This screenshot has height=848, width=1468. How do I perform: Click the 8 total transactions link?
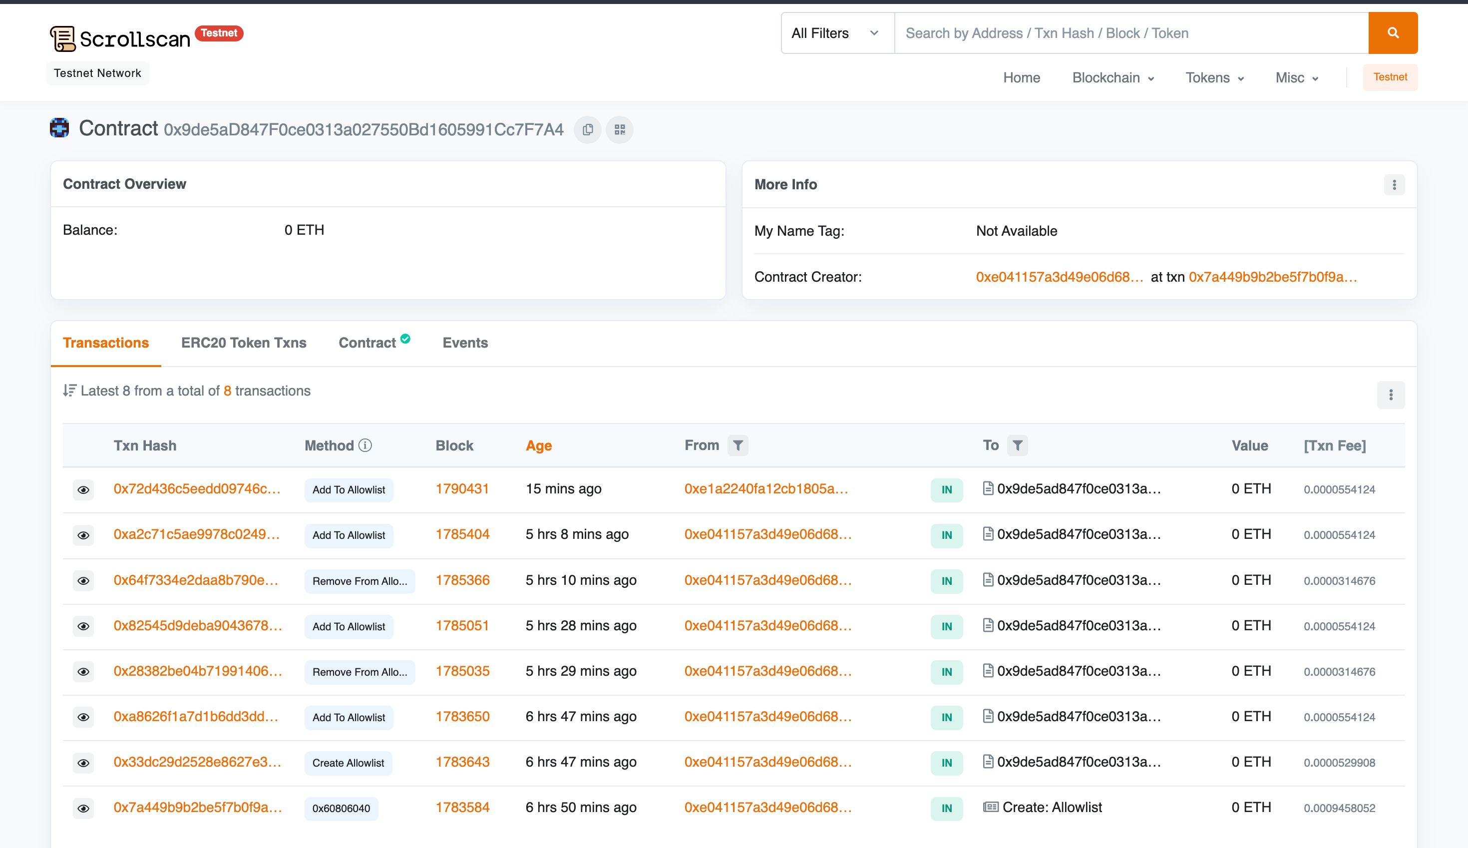click(x=227, y=391)
